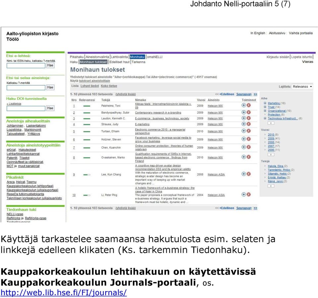Add Bandyopadhyay, Subir record to basket

coord(243,112)
